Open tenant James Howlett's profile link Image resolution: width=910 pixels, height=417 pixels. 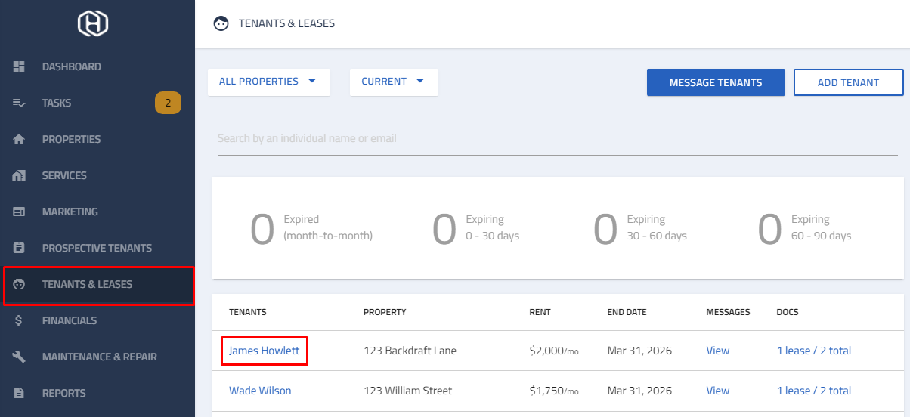pos(265,351)
